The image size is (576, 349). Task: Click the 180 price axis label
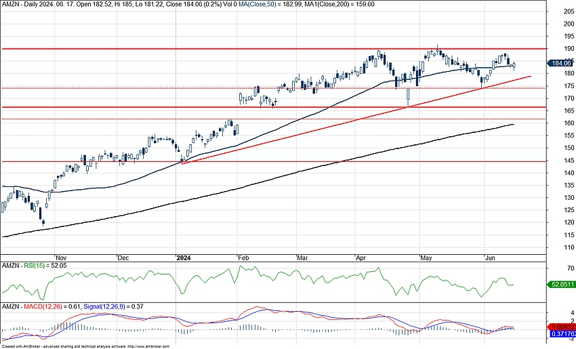[569, 73]
